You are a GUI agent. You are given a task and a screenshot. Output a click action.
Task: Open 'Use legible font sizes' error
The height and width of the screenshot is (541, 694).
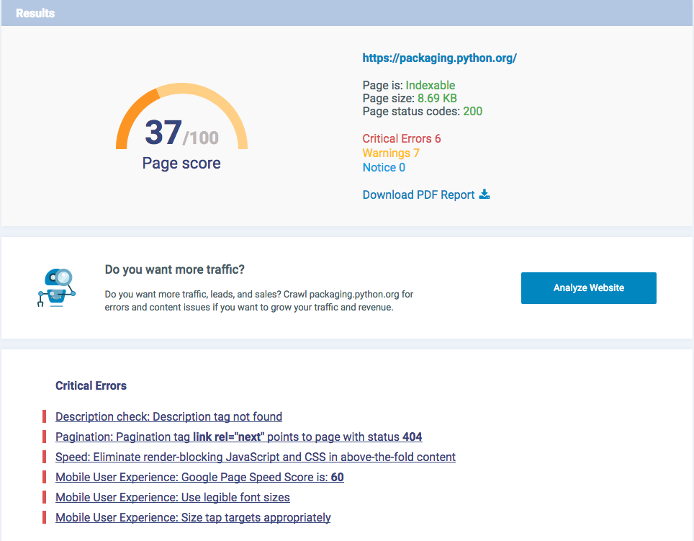click(x=173, y=498)
